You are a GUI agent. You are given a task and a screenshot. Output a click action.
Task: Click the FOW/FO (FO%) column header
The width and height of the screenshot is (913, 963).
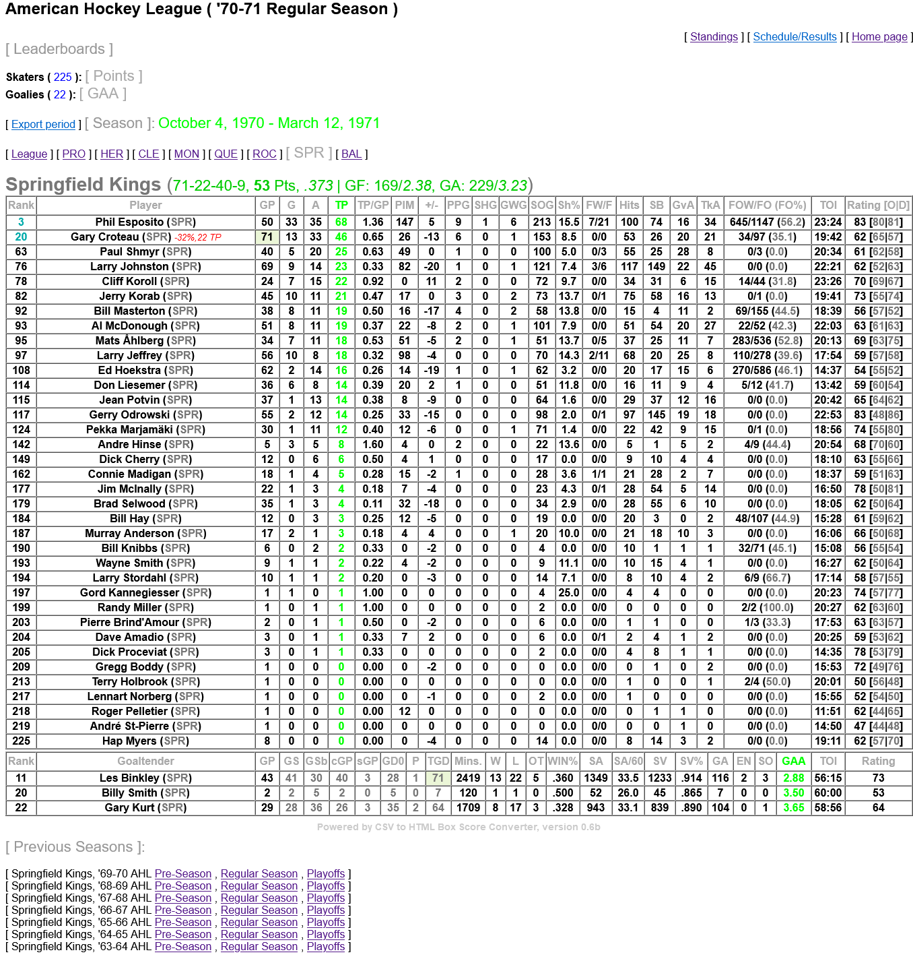coord(768,206)
